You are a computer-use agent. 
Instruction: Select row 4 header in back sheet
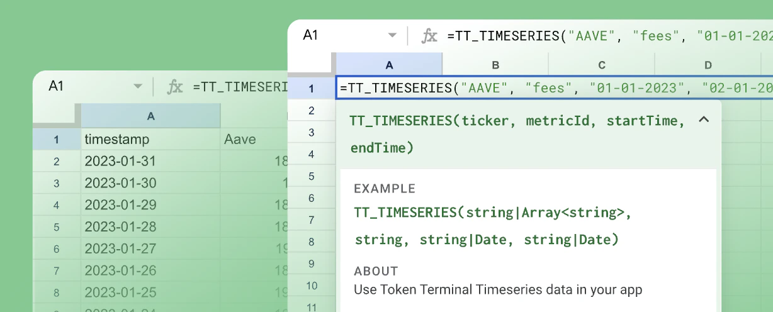tap(57, 205)
